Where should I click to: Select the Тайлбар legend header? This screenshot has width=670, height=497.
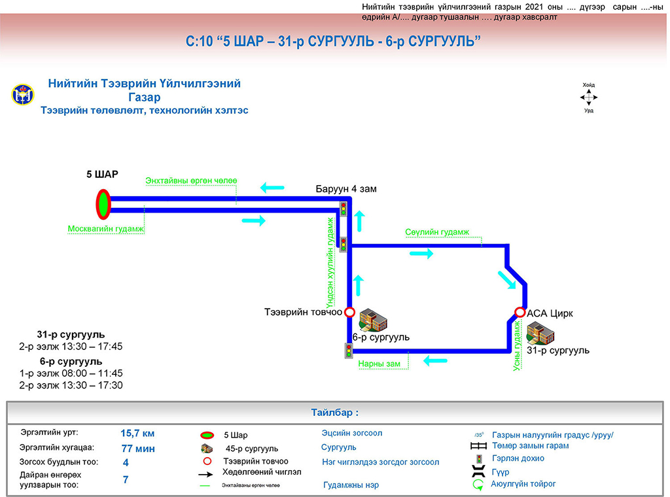pyautogui.click(x=334, y=413)
